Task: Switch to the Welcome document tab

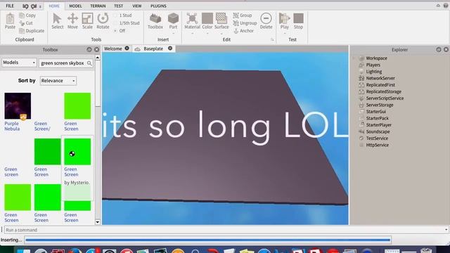Action: click(113, 48)
